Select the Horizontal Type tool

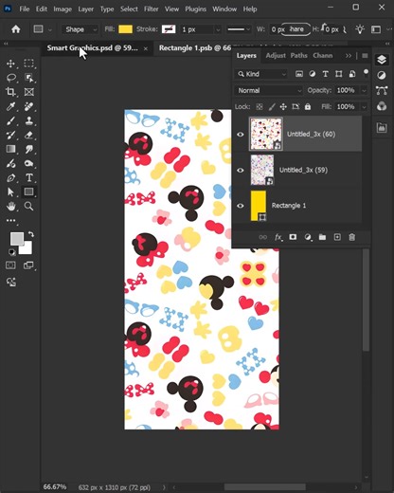tap(29, 177)
